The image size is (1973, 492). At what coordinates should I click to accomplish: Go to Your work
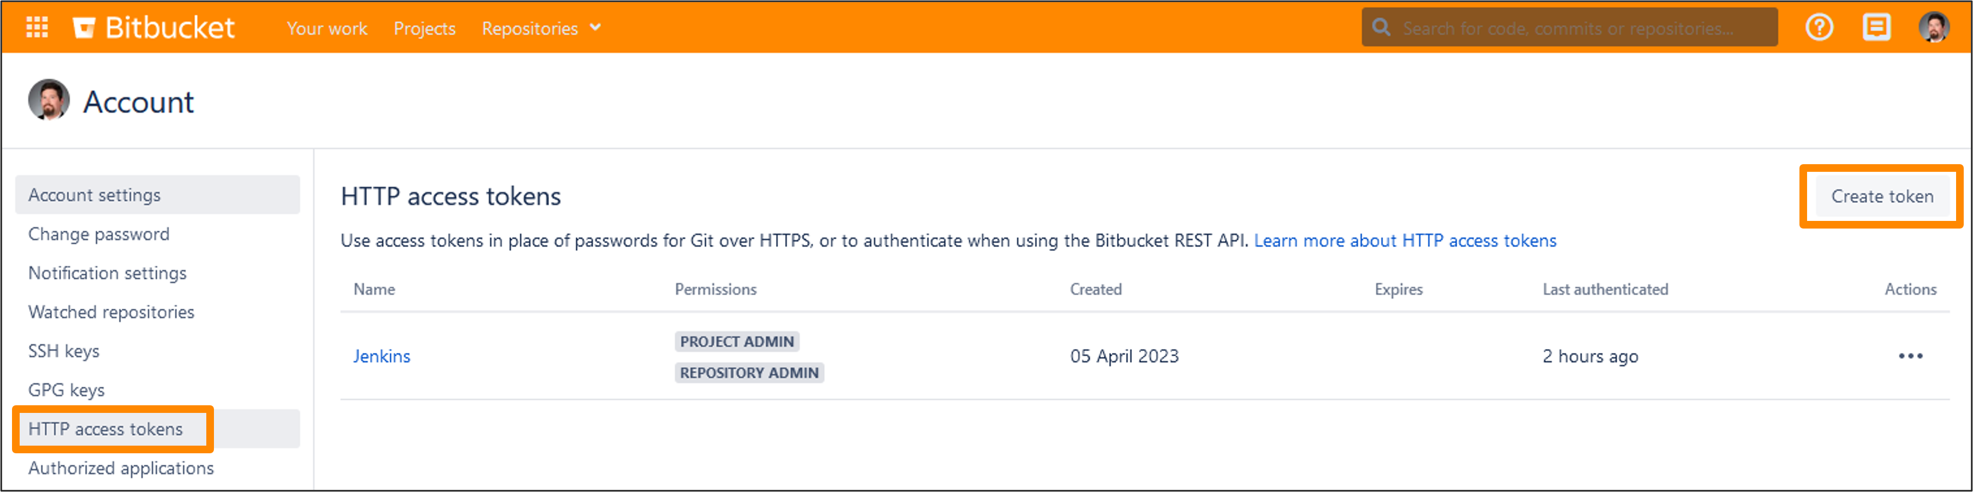pyautogui.click(x=327, y=28)
